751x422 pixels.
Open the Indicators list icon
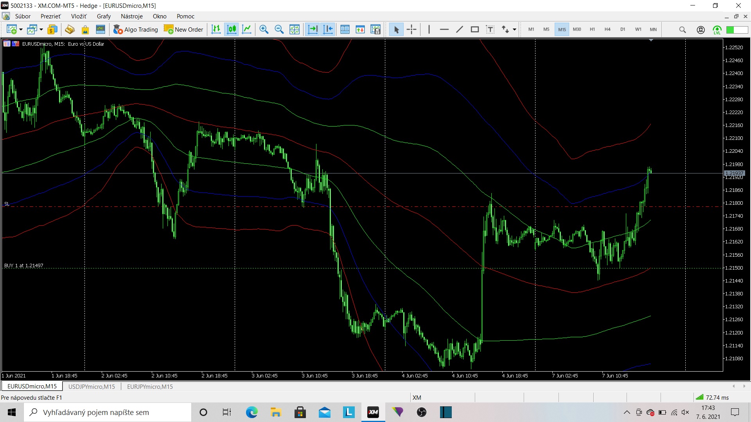pyautogui.click(x=345, y=29)
